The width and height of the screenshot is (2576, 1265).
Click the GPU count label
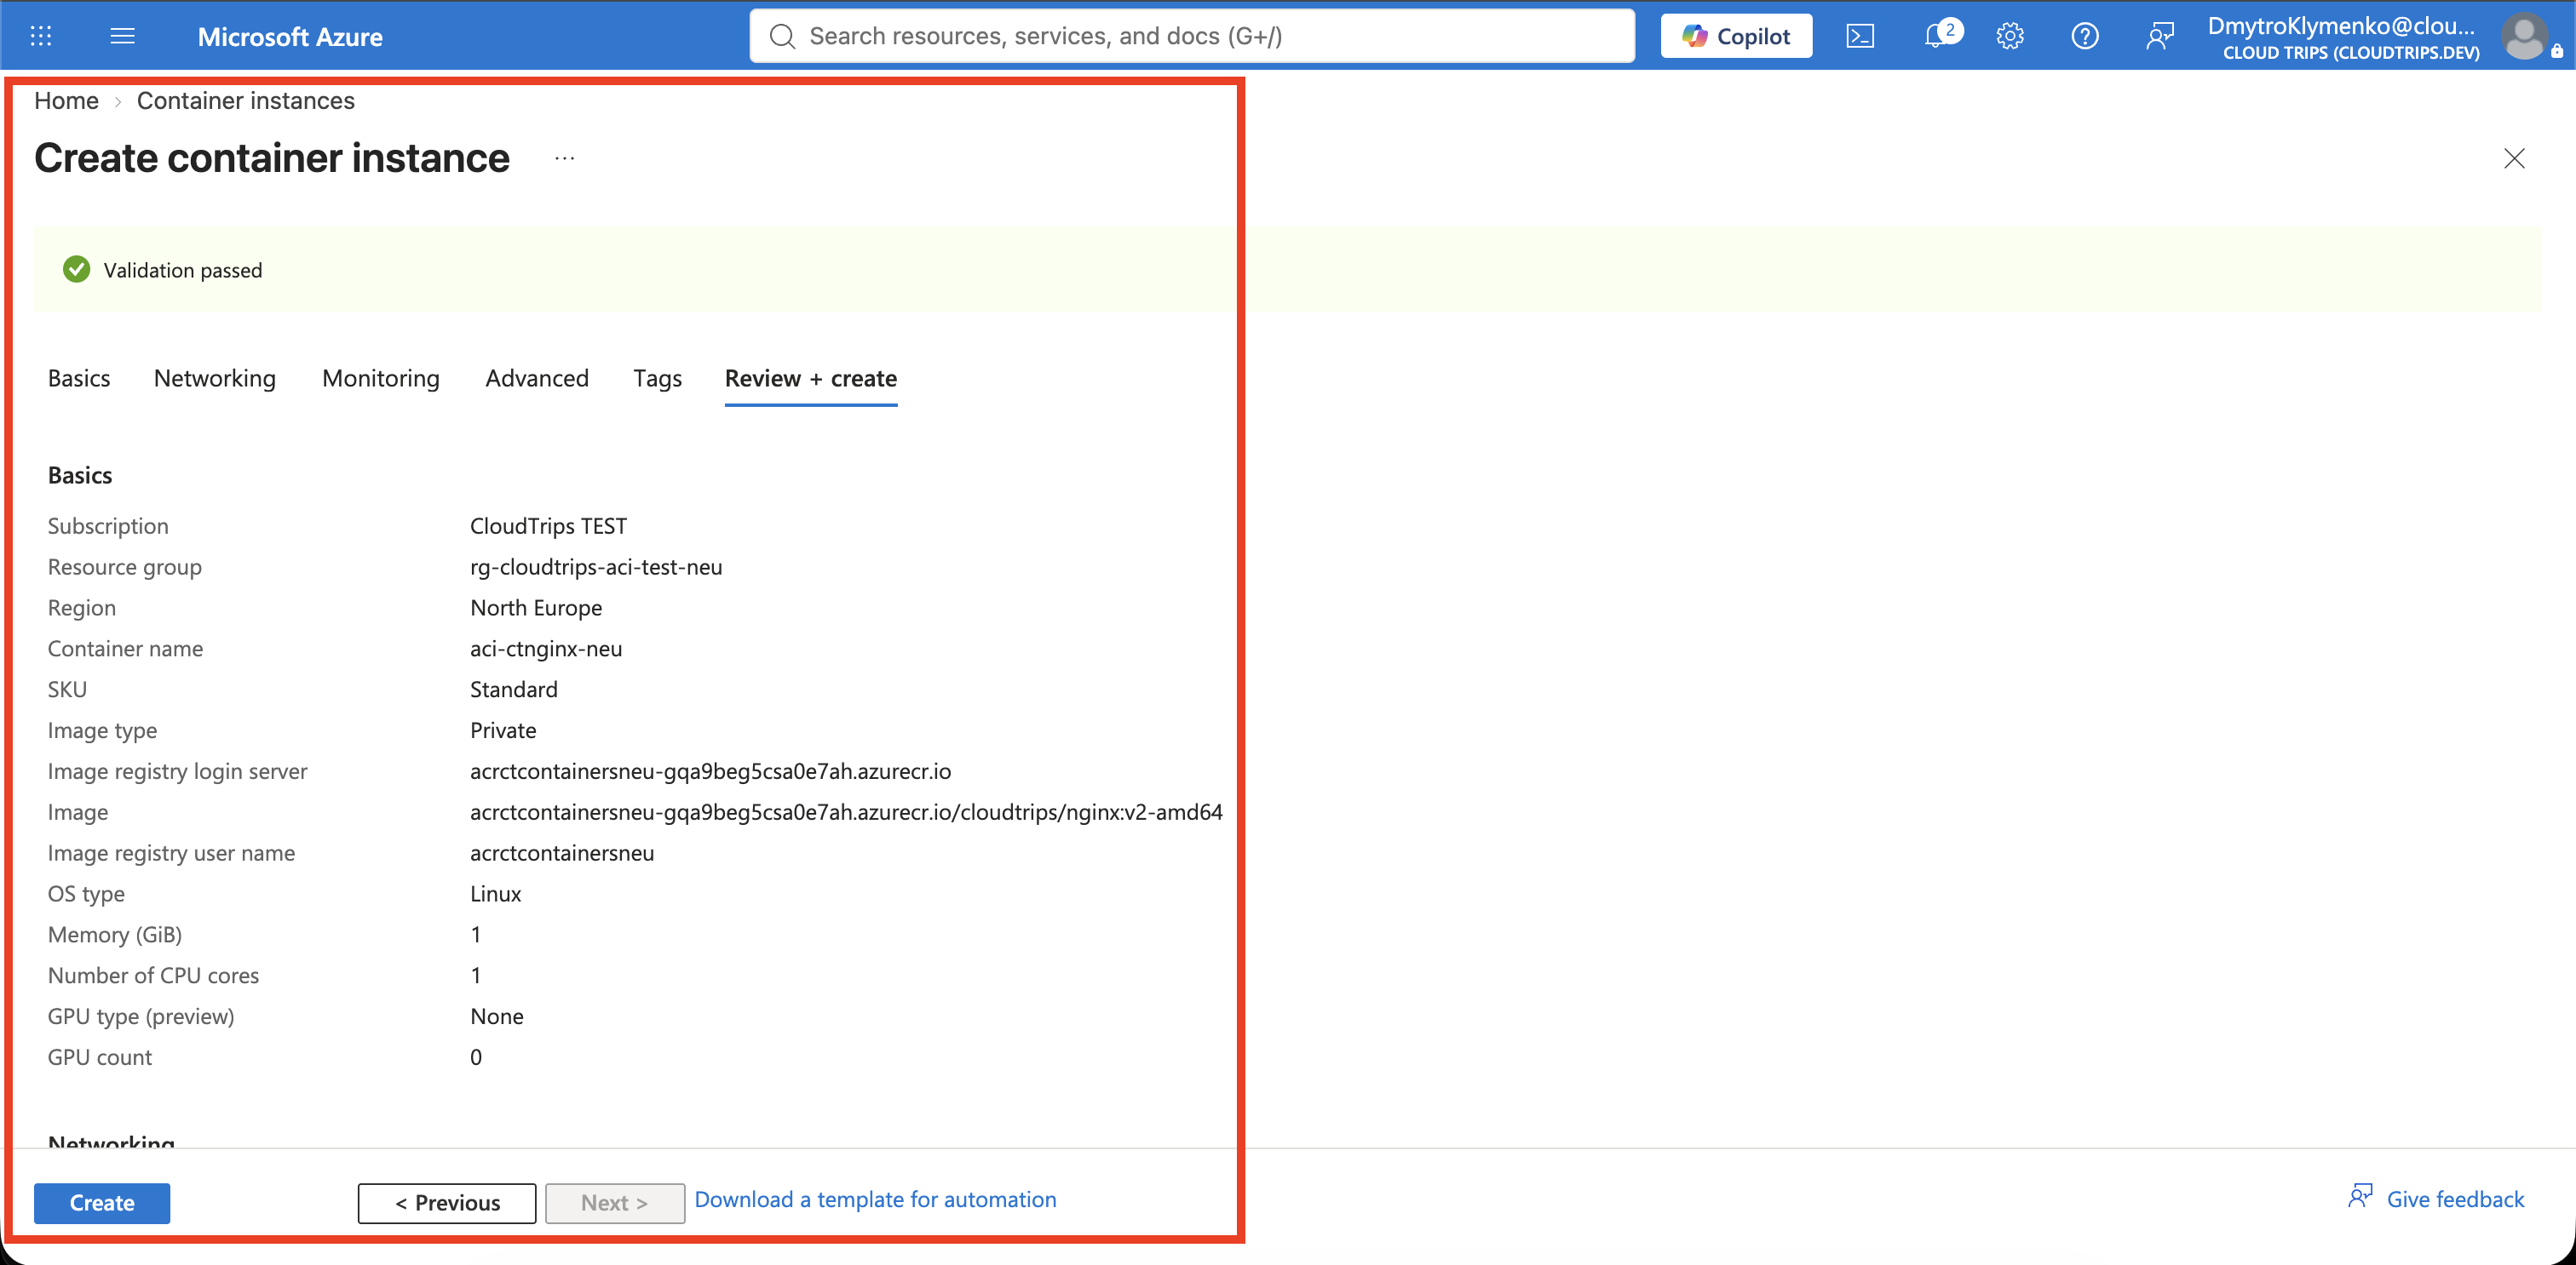click(100, 1057)
